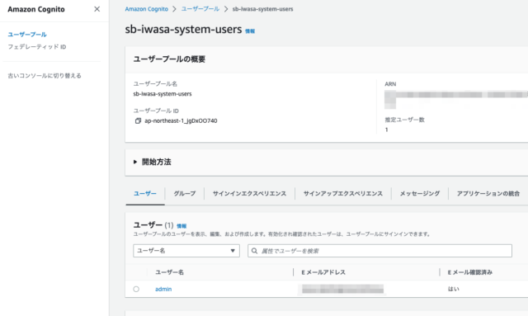
Task: Close the Amazon Cognito side navigation
Action: point(97,9)
